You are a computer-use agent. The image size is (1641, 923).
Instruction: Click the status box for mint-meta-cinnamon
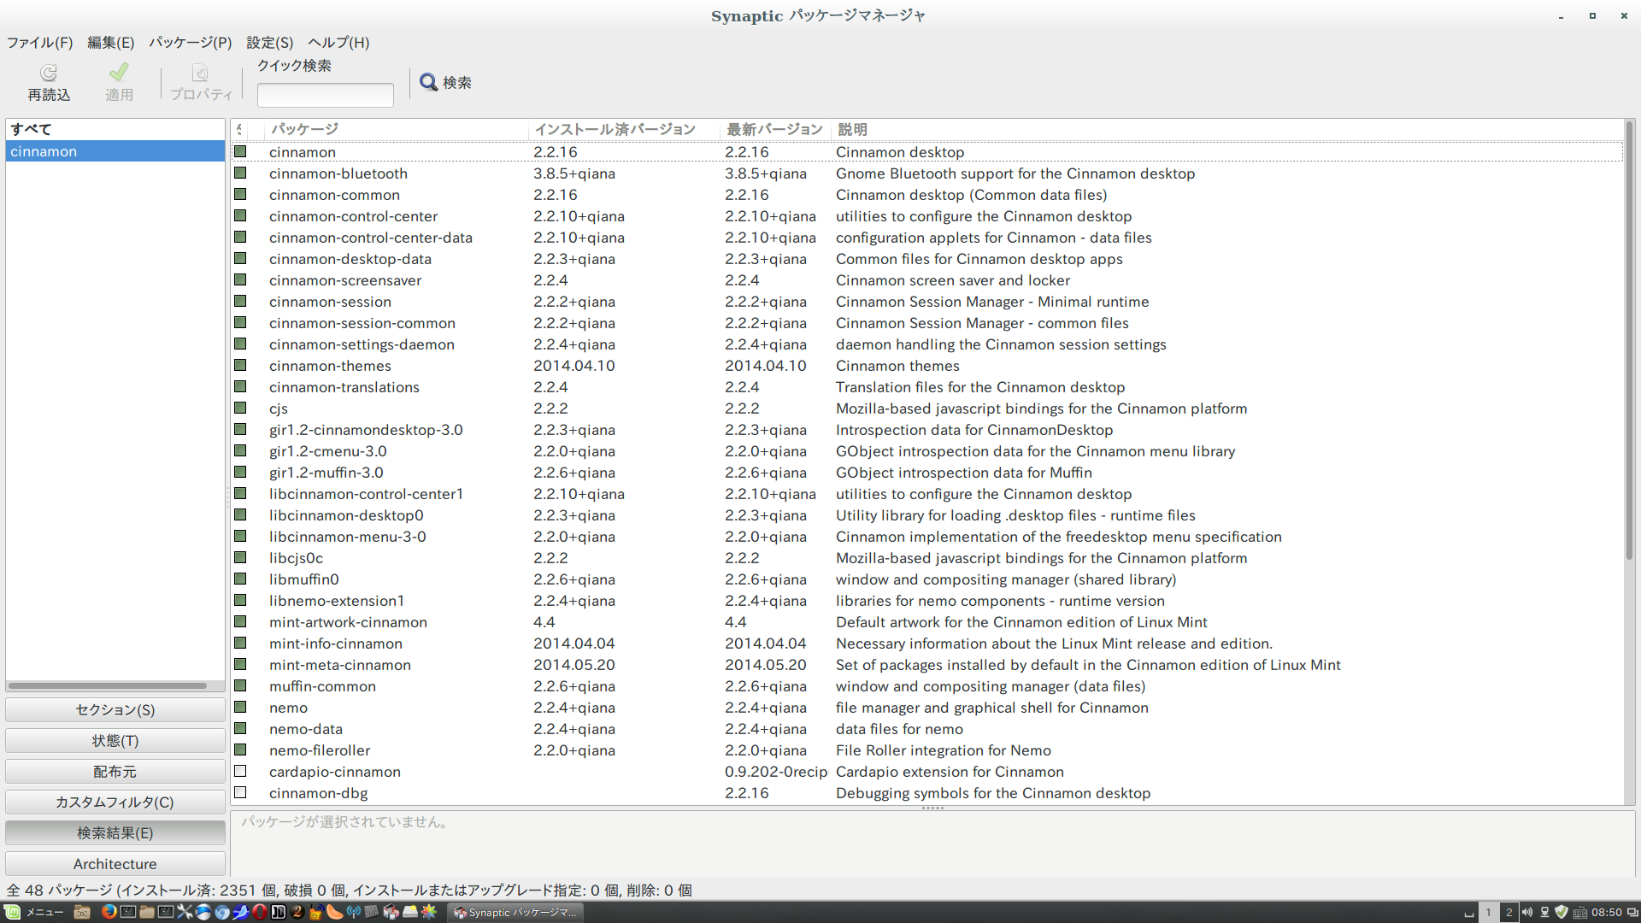pos(240,664)
